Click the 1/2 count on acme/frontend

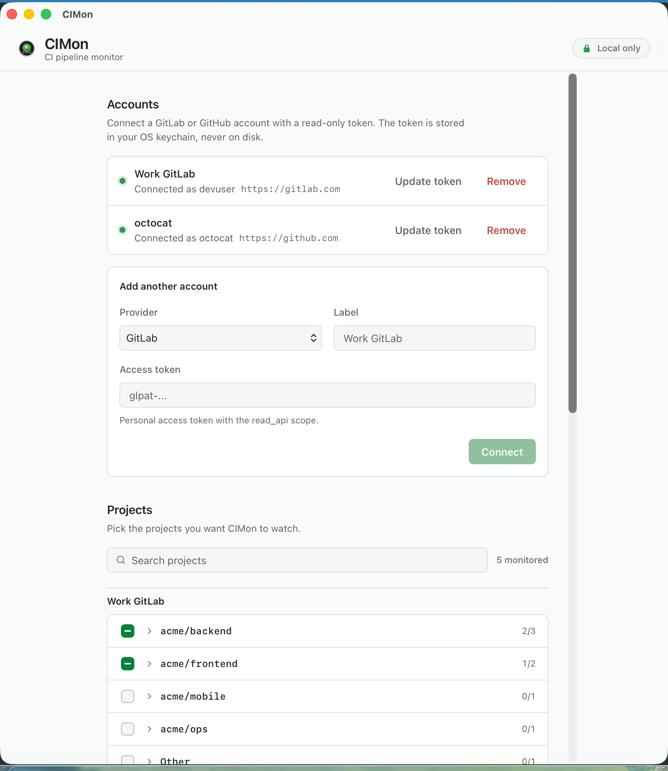[x=528, y=664]
